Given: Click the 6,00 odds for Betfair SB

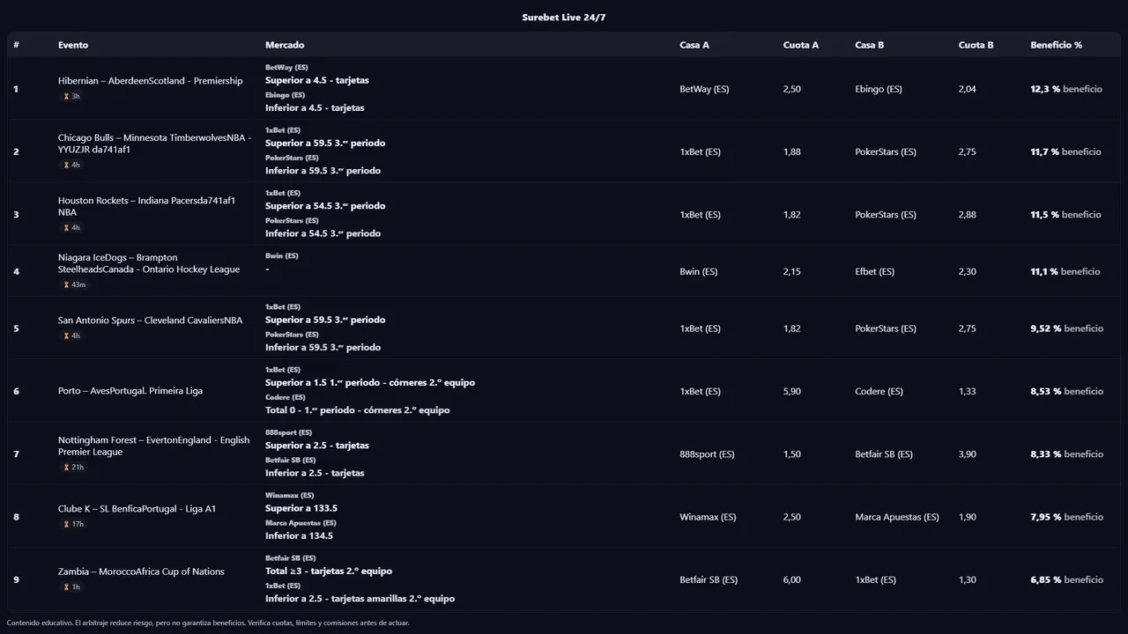Looking at the screenshot, I should pyautogui.click(x=791, y=579).
